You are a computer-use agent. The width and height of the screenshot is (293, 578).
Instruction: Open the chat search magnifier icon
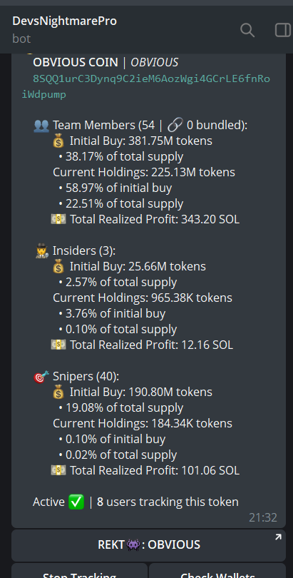pyautogui.click(x=247, y=30)
